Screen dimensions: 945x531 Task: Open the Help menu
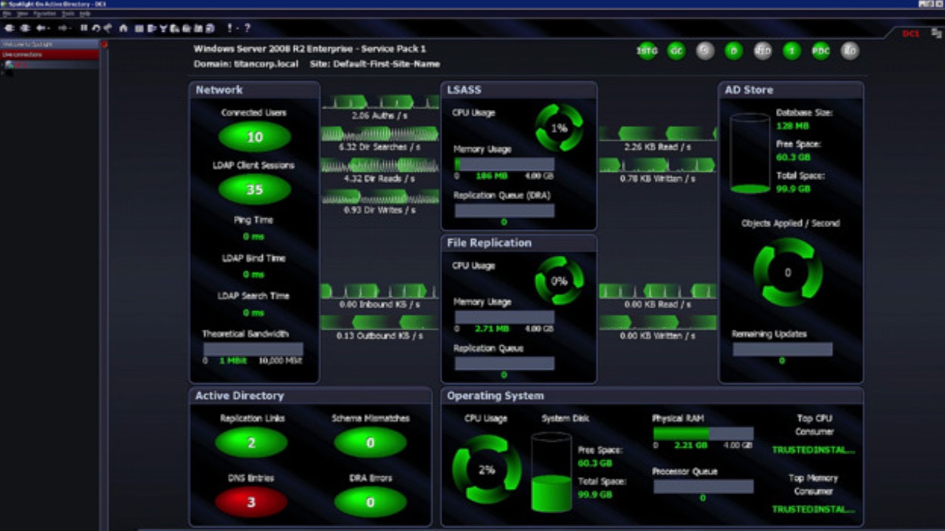pyautogui.click(x=85, y=14)
